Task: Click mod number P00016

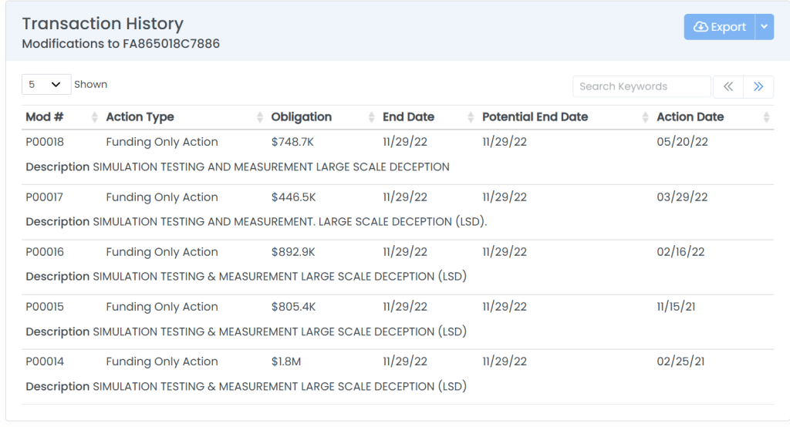Action: click(45, 252)
